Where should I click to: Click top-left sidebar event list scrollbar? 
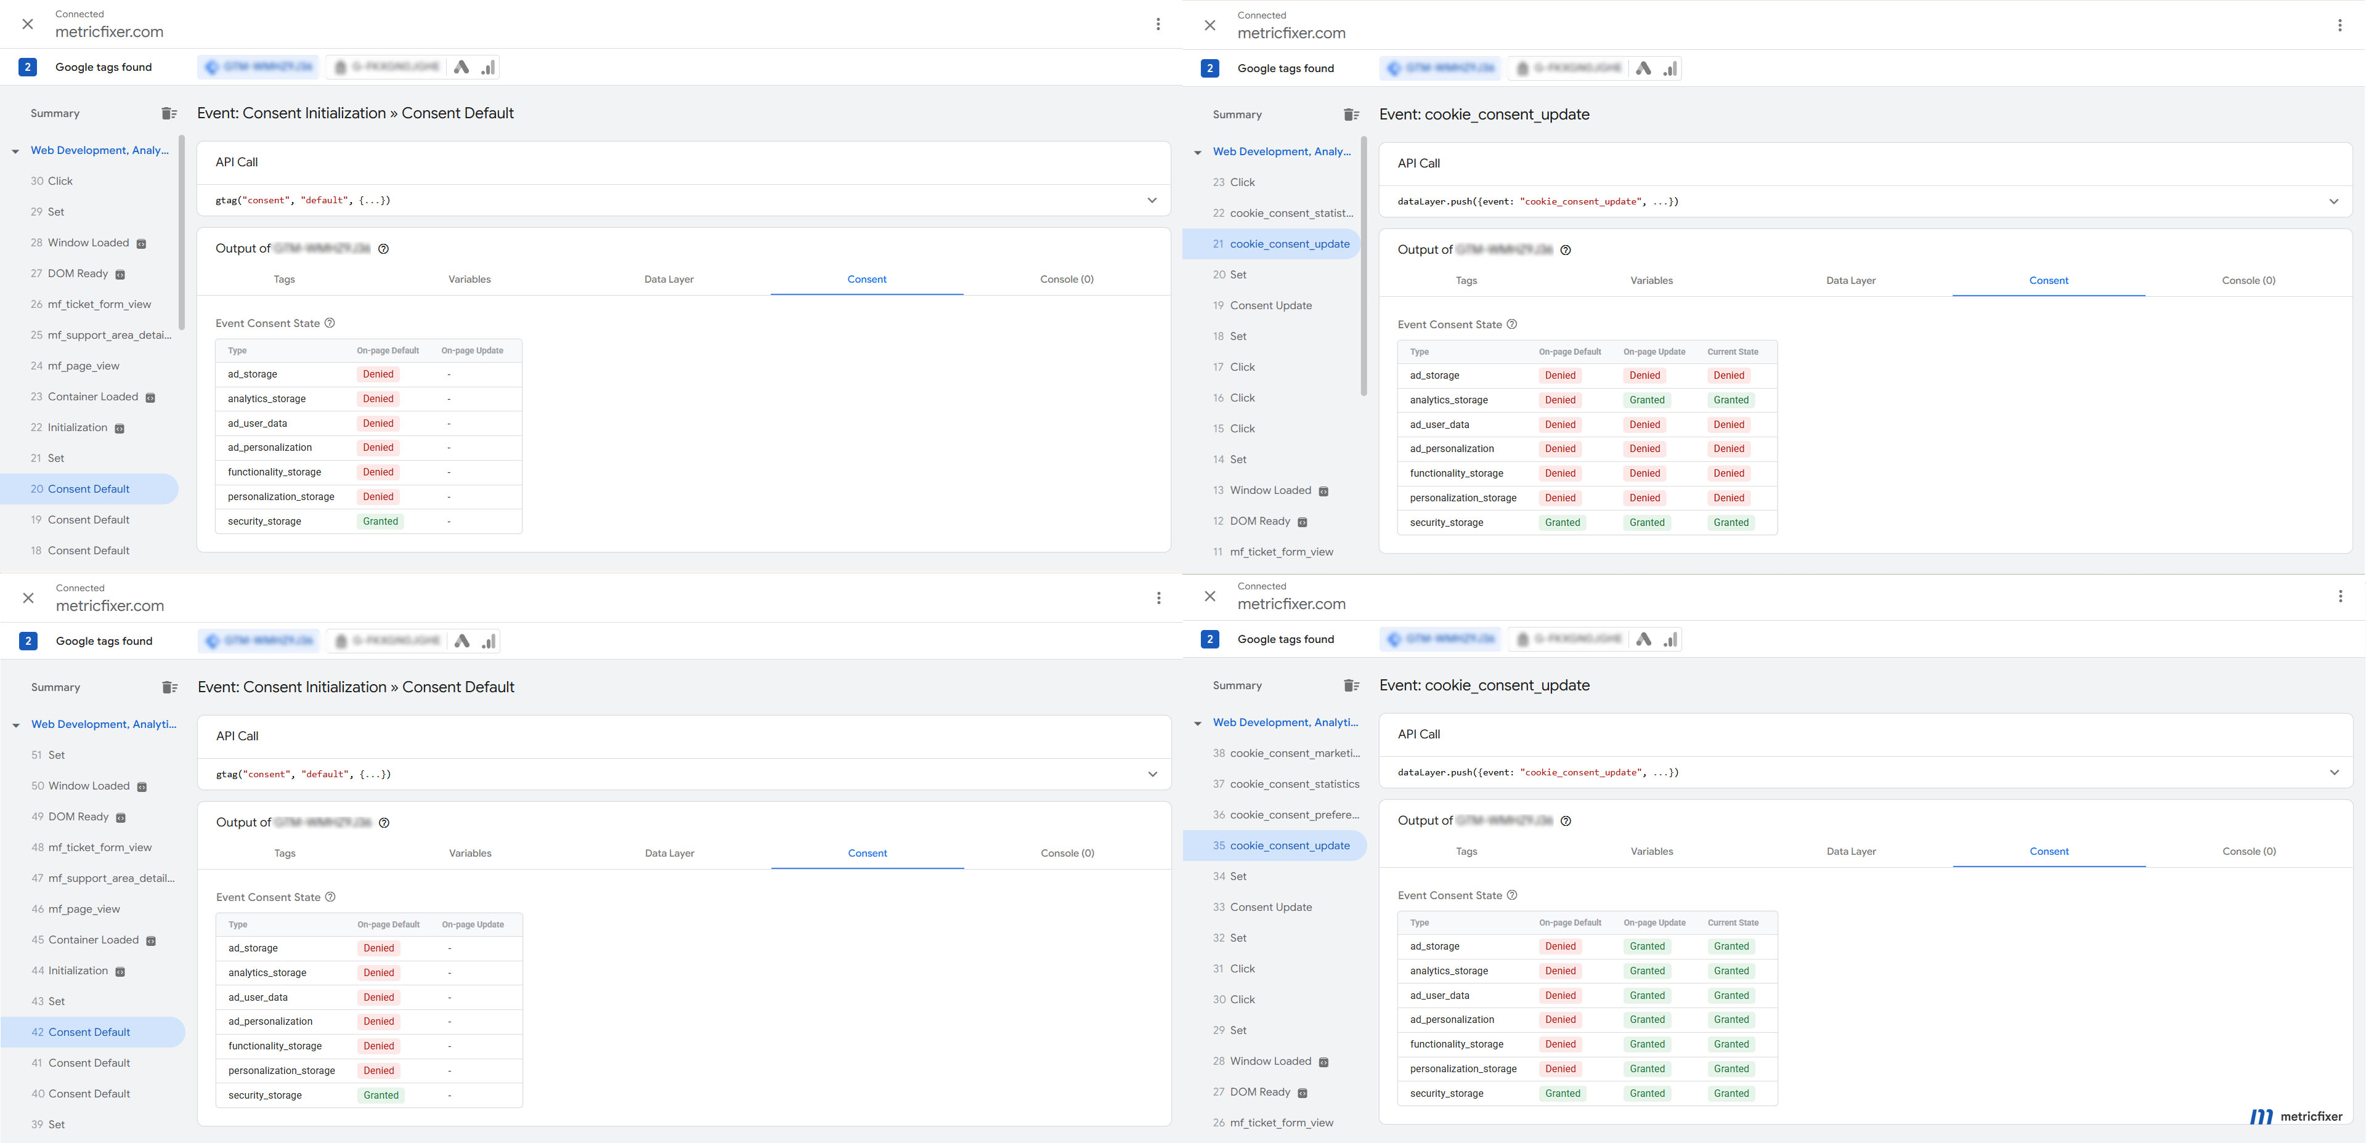[182, 233]
